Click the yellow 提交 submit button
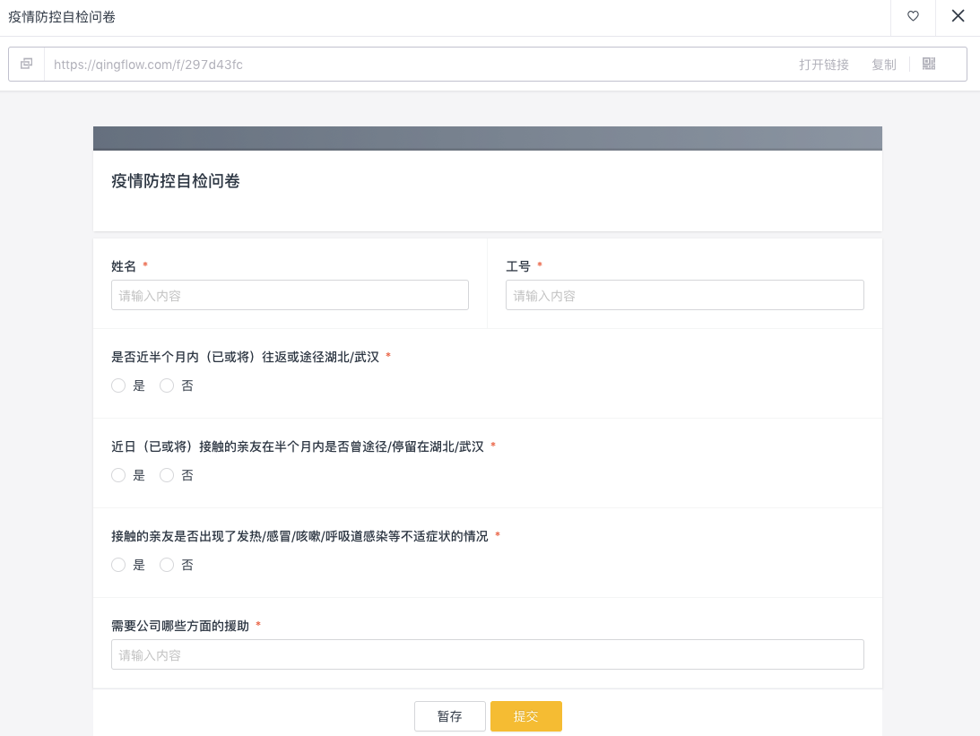 [x=526, y=716]
